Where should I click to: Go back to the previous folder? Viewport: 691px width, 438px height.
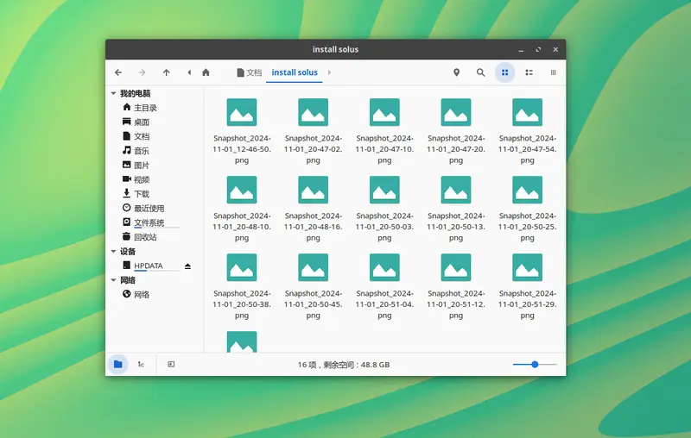118,72
